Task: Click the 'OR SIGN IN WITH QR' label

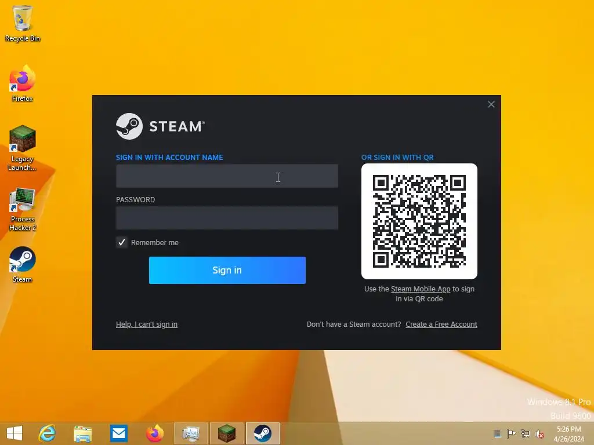Action: coord(397,158)
